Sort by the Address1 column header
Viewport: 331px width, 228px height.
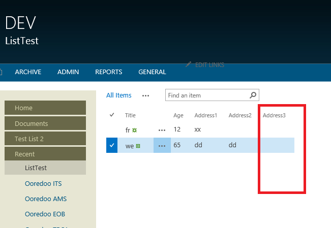(206, 115)
